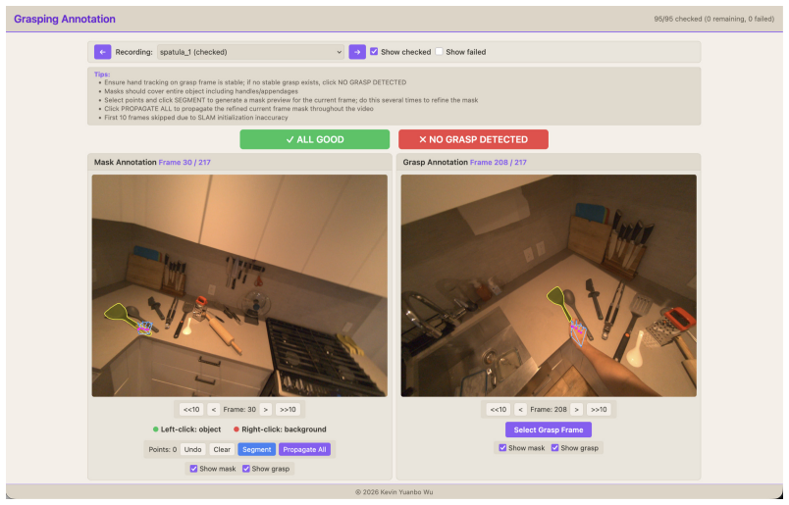
Task: Go to previous recording with left arrow
Action: pyautogui.click(x=102, y=52)
